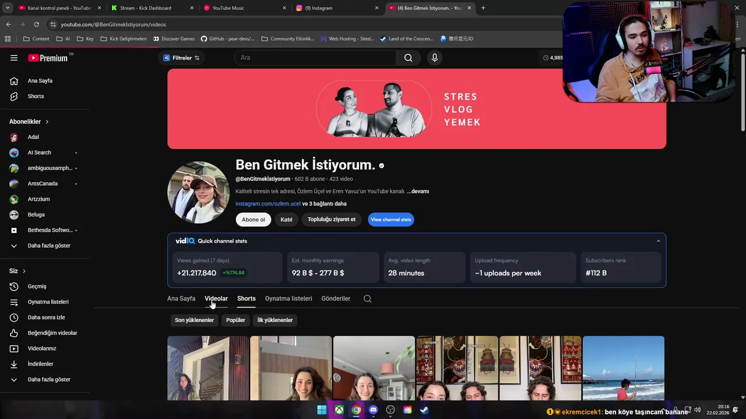Click the channel search magnifier icon
The image size is (746, 419).
(367, 299)
